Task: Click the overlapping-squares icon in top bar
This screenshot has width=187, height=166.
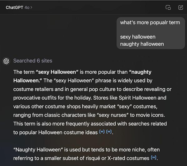Action: [x=168, y=7]
